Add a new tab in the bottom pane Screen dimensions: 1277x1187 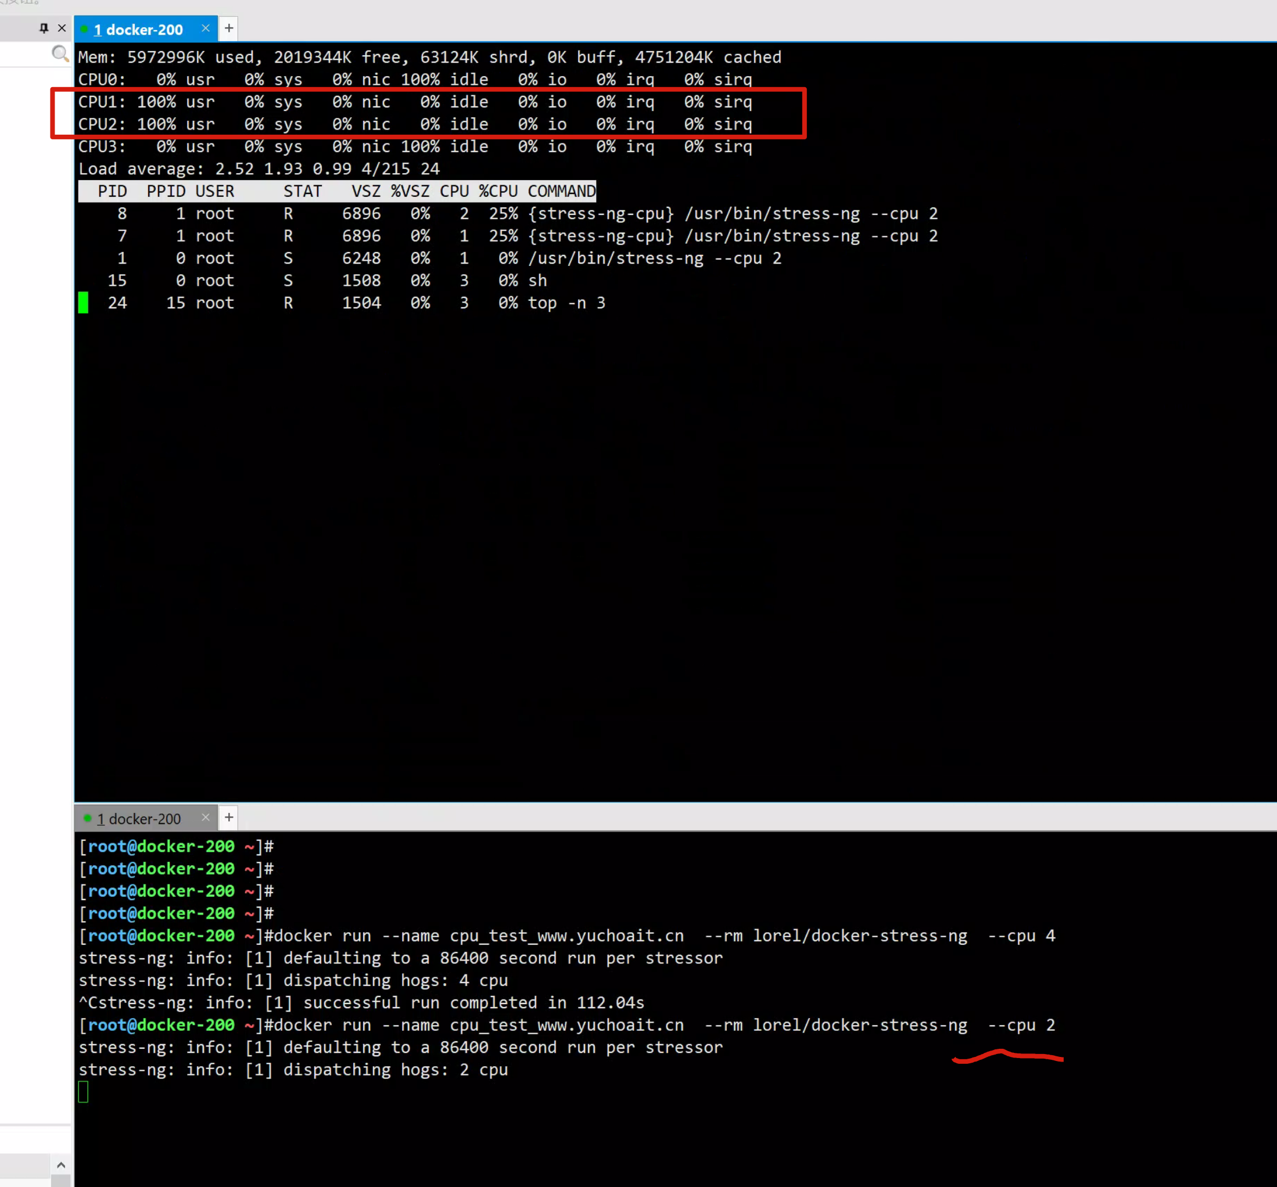coord(229,817)
